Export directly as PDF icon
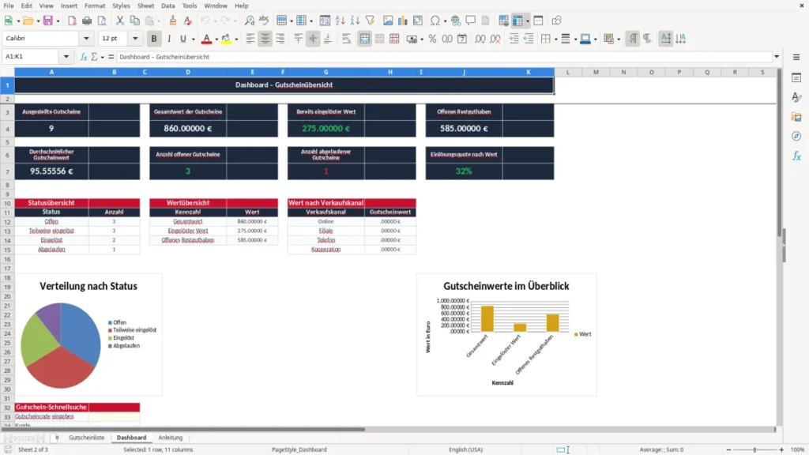The width and height of the screenshot is (809, 455). click(x=72, y=21)
